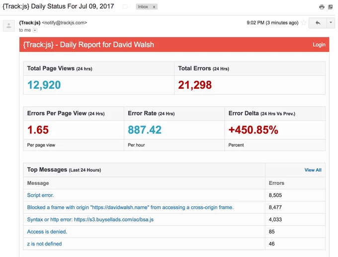Click the email subject Daily Status title
This screenshot has width=338, height=257.
[x=58, y=6]
